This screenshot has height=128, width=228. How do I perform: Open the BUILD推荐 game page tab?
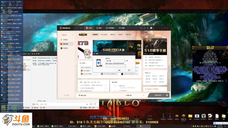(104, 34)
